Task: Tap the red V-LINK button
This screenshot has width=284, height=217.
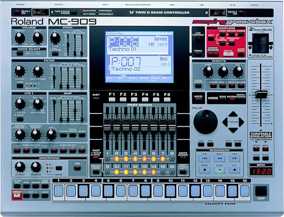Action: (x=17, y=195)
